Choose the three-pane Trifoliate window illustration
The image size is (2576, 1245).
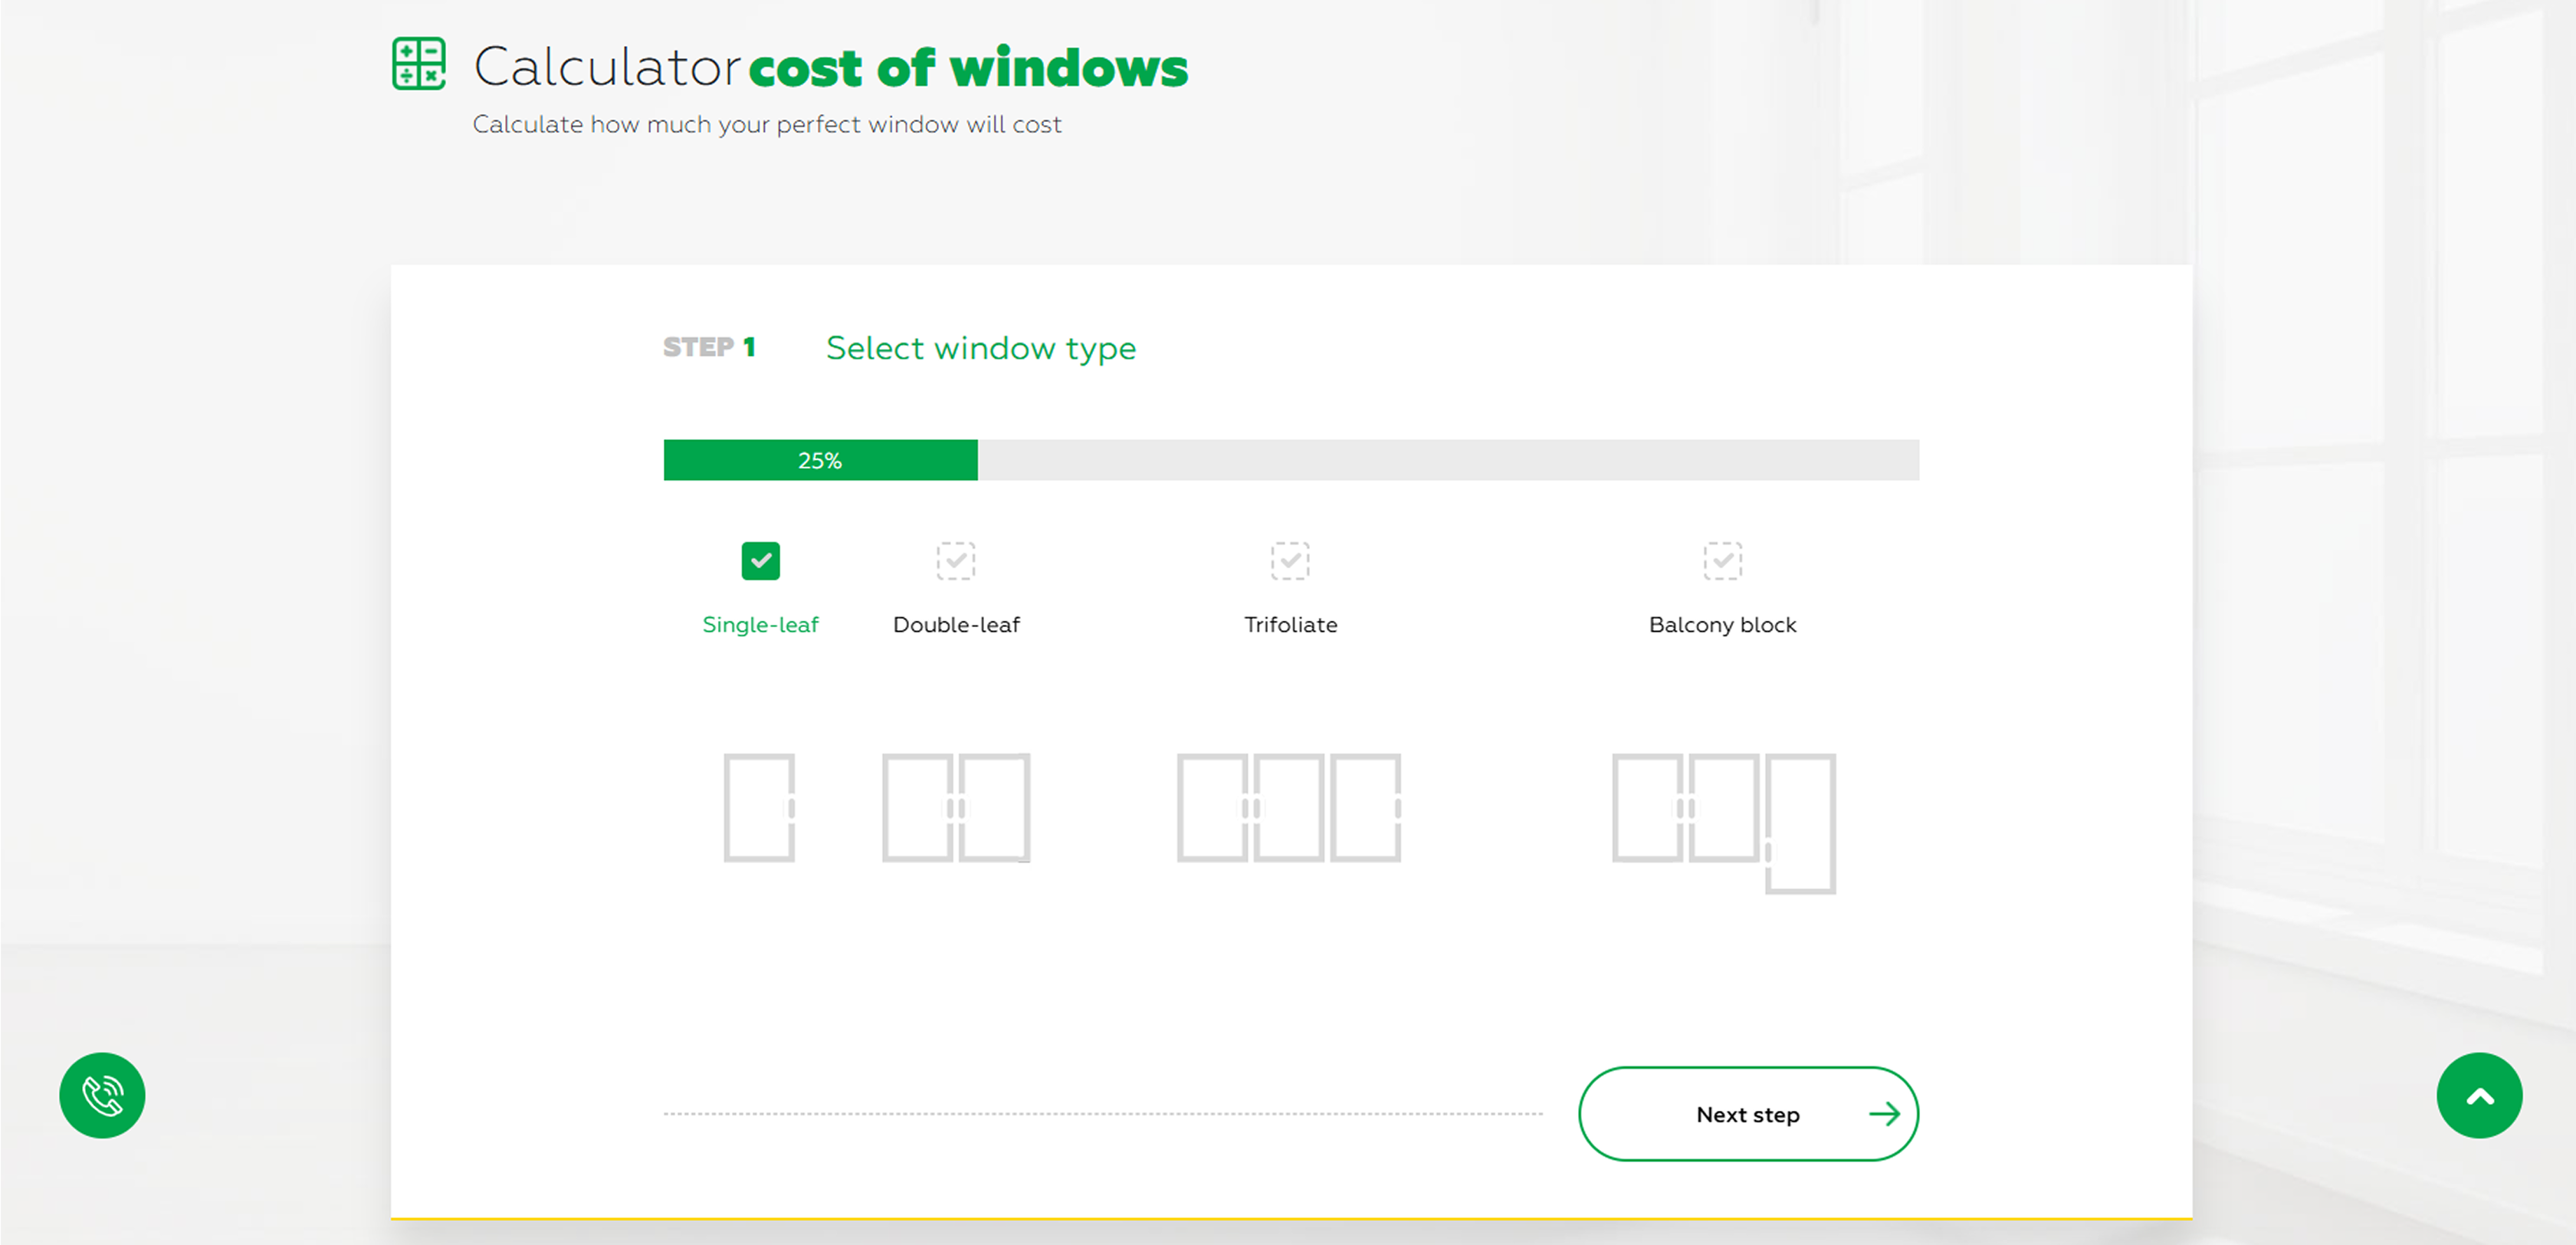coord(1289,807)
